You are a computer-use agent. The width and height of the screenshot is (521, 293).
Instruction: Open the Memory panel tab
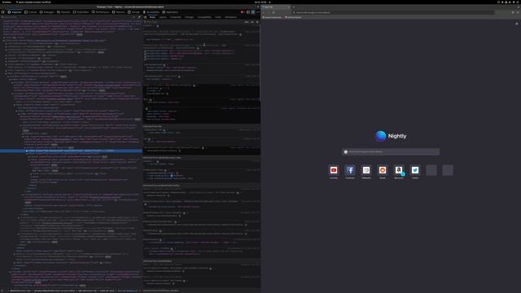tap(118, 12)
